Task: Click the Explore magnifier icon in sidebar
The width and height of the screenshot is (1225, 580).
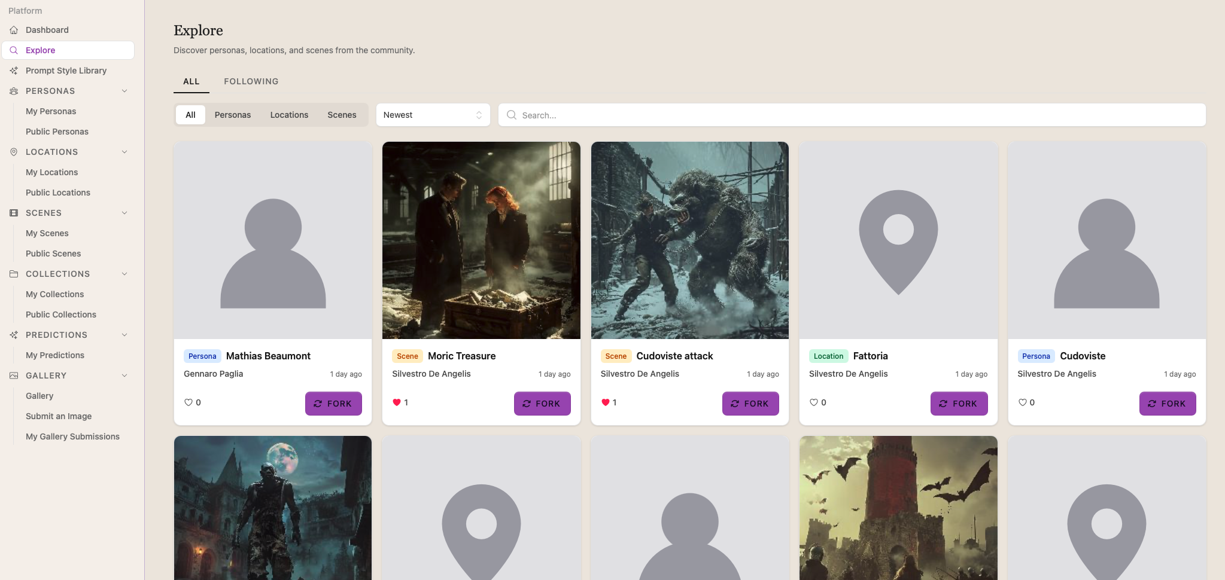Action: 14,50
